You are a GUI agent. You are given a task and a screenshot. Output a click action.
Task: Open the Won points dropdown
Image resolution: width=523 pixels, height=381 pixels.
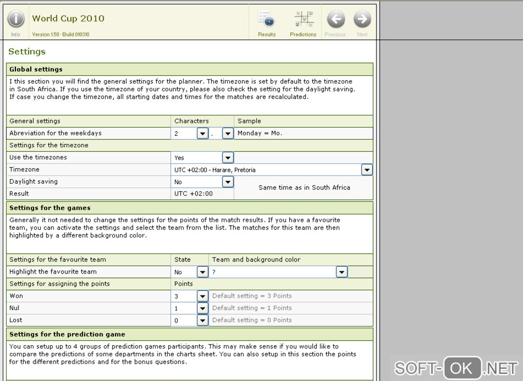tap(203, 296)
